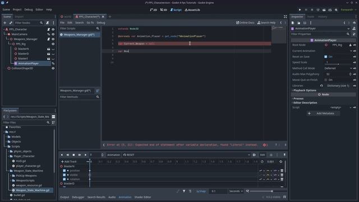Instantiate child scene with the link icon
Screen dimensions: 359x202
(11, 23)
